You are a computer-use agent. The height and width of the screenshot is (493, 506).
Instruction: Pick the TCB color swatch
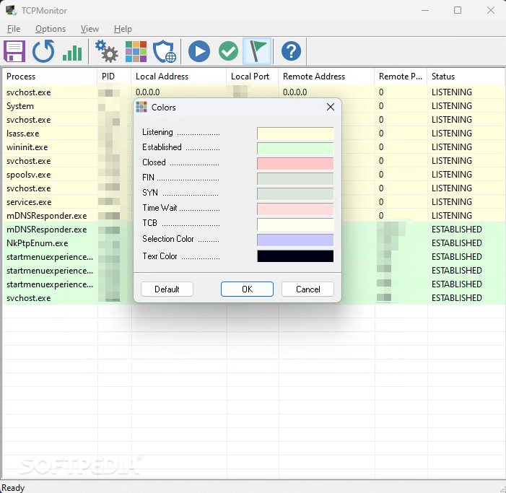pos(295,224)
